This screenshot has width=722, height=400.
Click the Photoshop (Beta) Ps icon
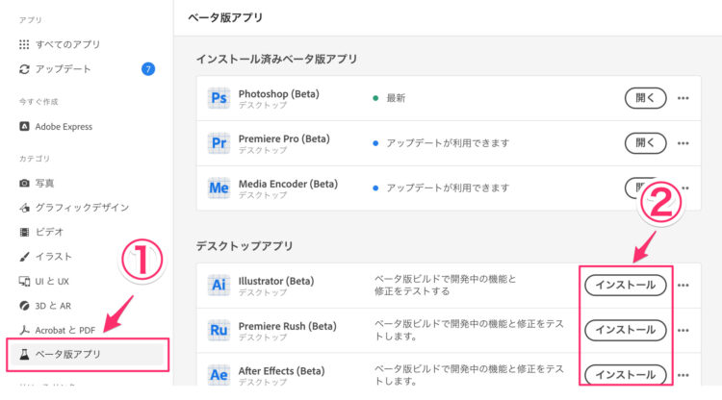point(219,98)
